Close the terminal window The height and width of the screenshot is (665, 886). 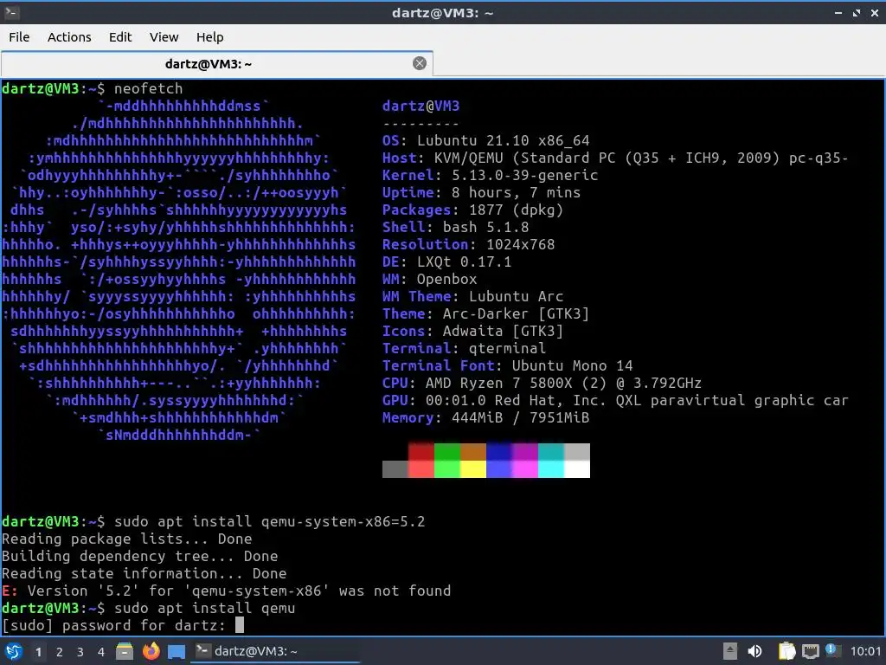tap(876, 12)
